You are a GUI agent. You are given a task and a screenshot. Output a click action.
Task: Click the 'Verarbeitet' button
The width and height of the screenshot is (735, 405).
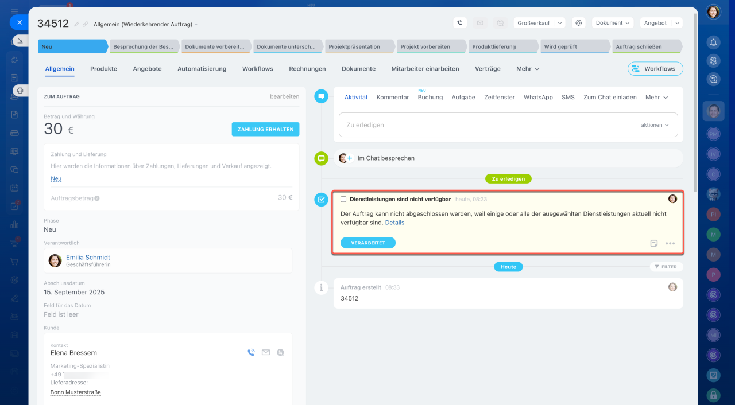coord(368,243)
